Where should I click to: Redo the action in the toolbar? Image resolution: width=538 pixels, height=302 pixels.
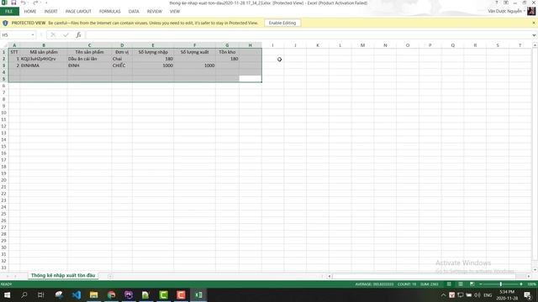35,3
